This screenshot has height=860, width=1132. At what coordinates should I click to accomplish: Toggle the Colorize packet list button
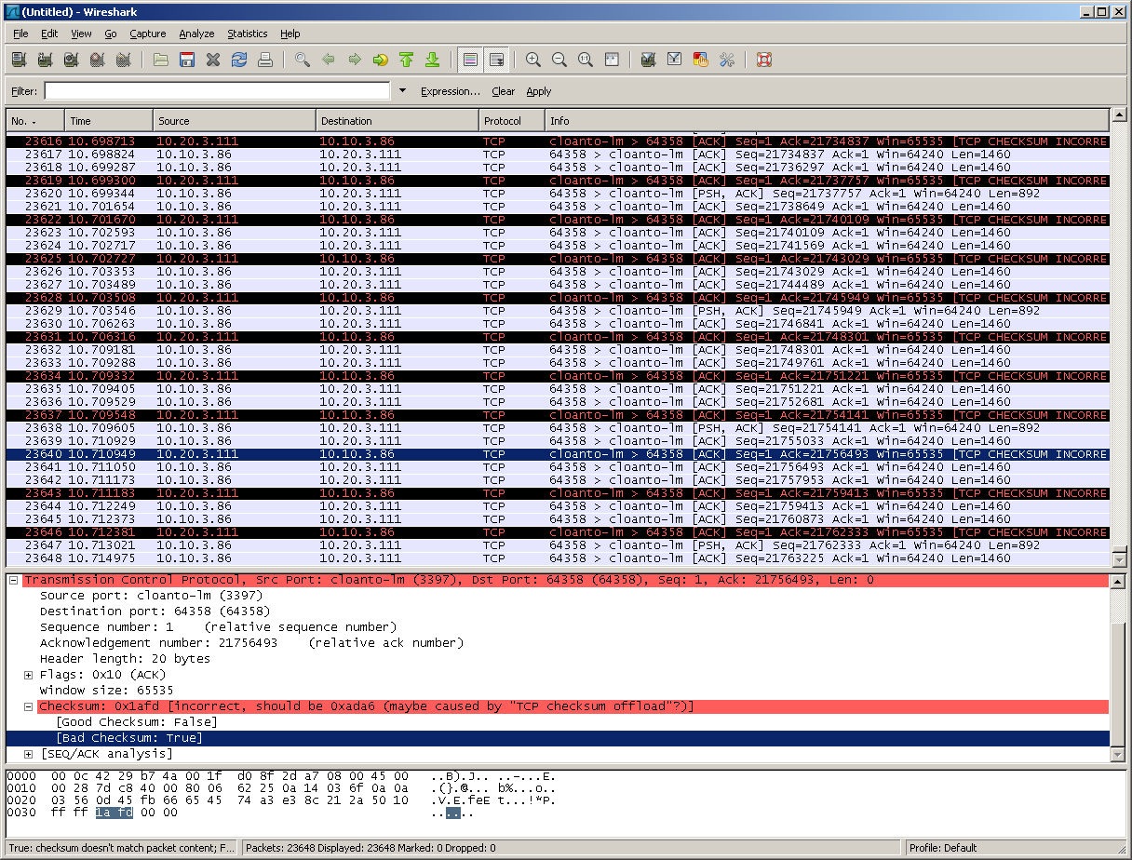pyautogui.click(x=470, y=60)
